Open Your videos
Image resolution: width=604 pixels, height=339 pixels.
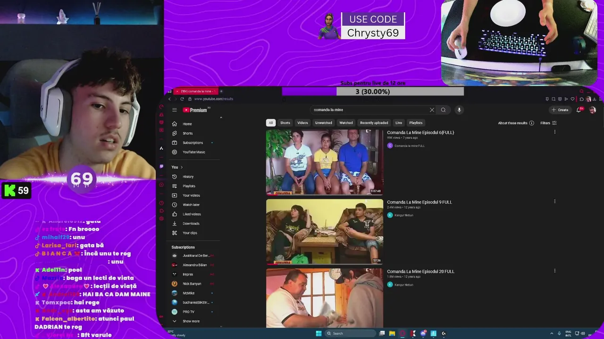pos(191,195)
